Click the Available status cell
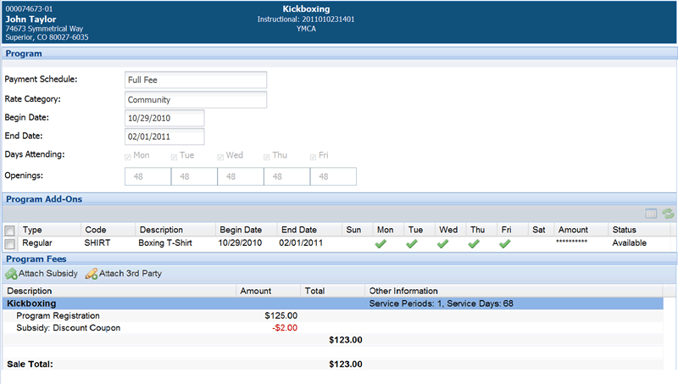This screenshot has height=384, width=678. click(629, 243)
